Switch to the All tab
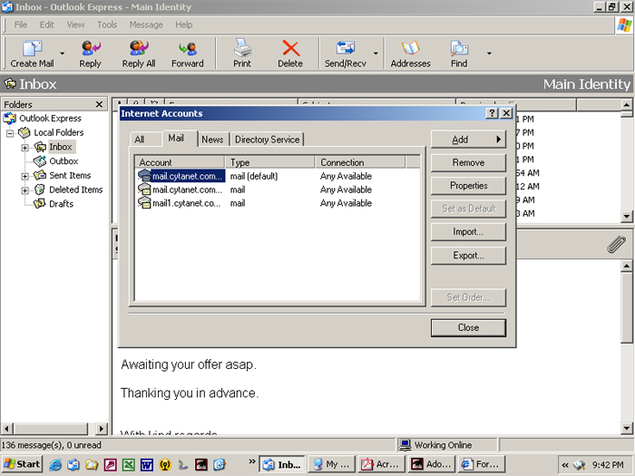Viewport: 635px width, 476px height. (x=140, y=140)
